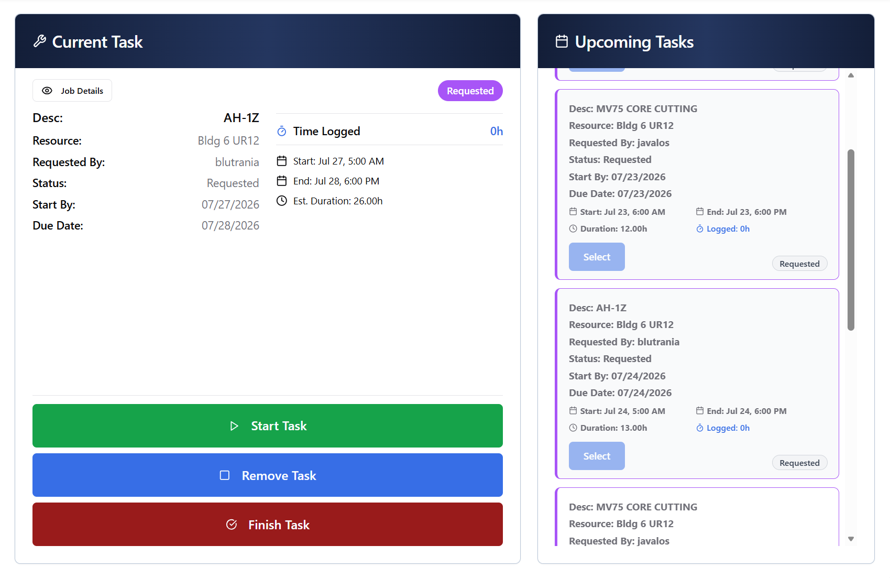Click the eye icon in Job Details

point(47,91)
